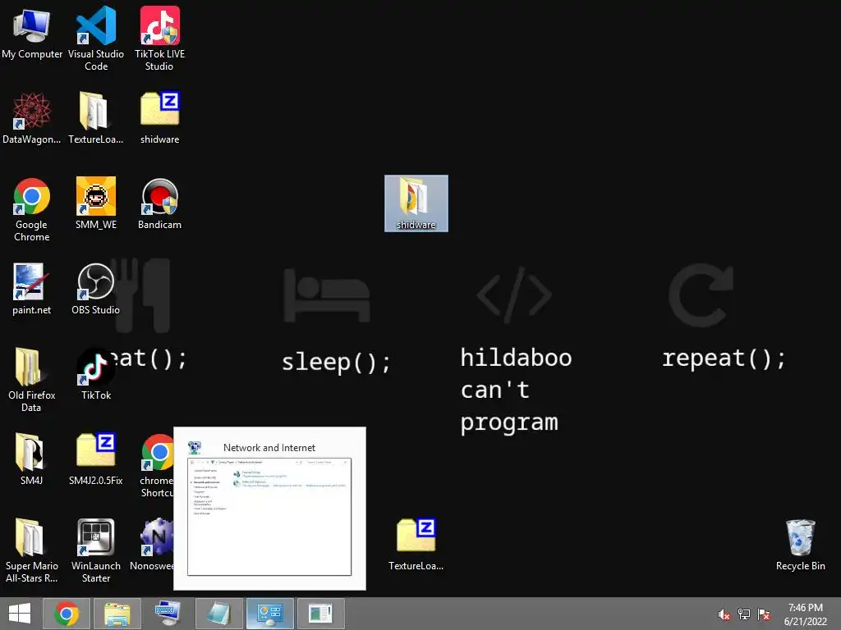Select the chrome Shortcut icon
841x630 pixels.
point(158,466)
